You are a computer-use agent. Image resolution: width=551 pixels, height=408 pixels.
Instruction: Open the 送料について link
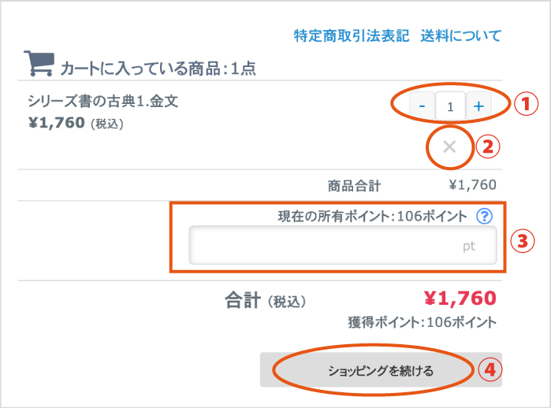[460, 35]
